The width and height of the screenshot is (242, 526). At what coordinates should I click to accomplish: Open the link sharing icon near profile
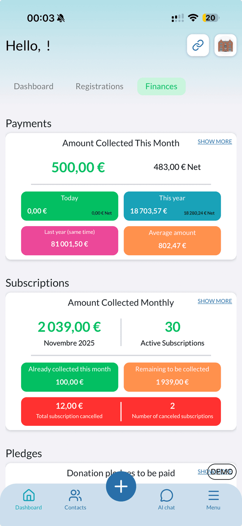[198, 45]
